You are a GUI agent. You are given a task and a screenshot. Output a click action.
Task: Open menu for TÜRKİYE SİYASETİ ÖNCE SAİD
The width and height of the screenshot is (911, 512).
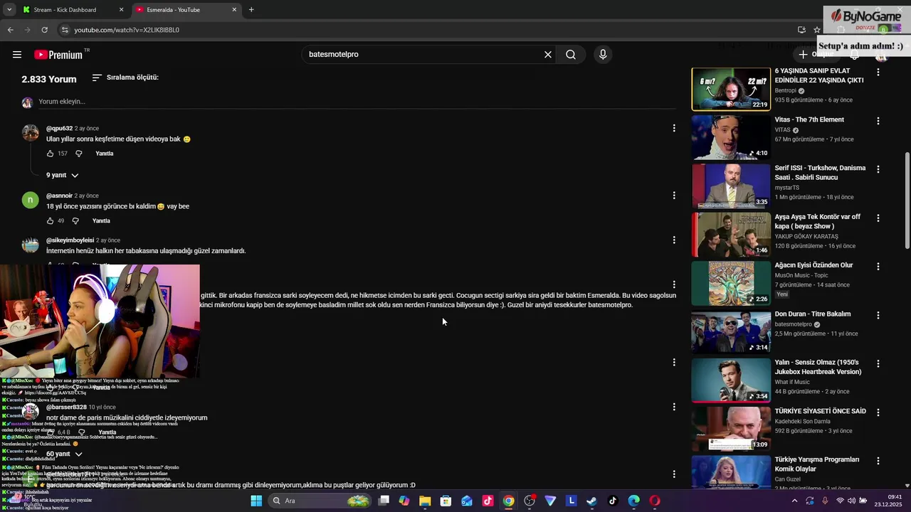click(878, 412)
